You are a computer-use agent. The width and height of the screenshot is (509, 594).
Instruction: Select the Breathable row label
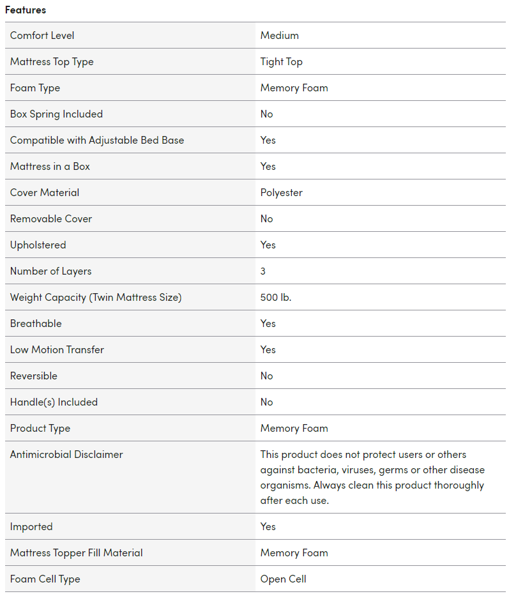(x=36, y=324)
